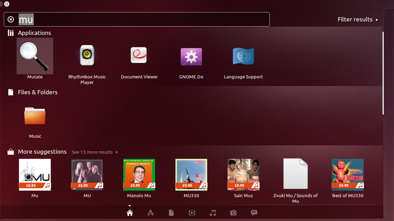Open the Mu album priced £6.93
The width and height of the screenshot is (394, 221).
click(35, 174)
